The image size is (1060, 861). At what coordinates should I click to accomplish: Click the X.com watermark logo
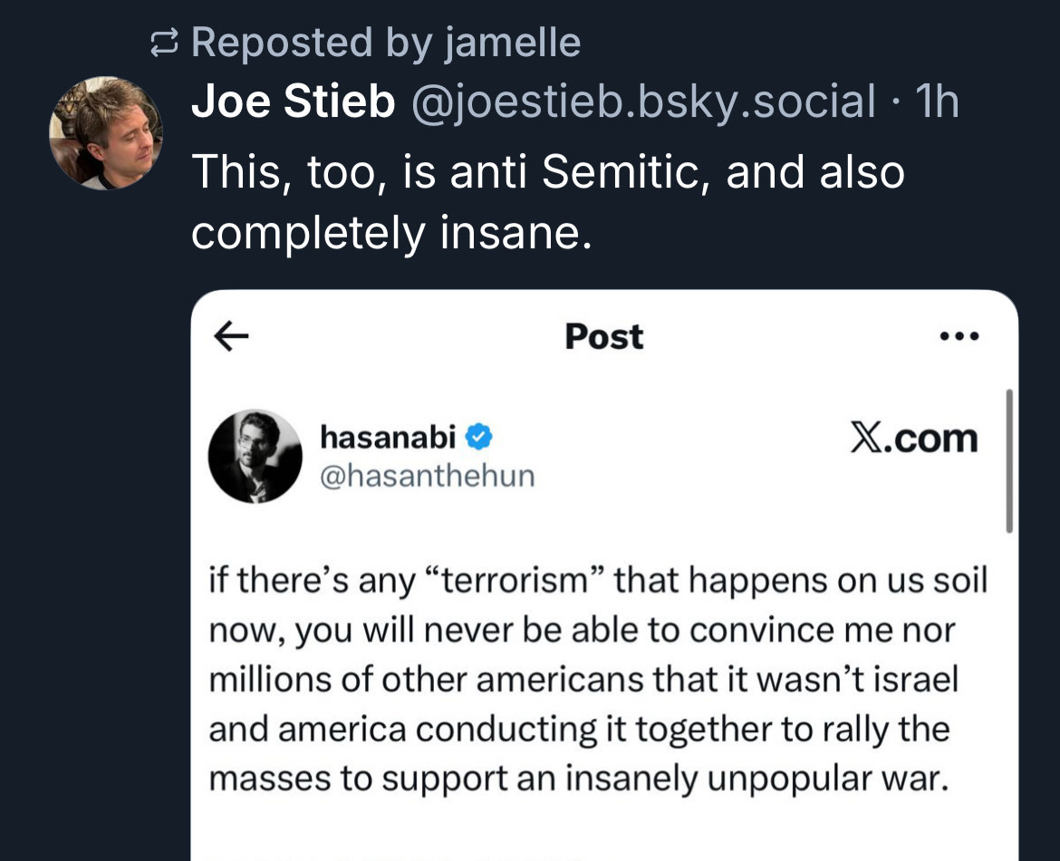pos(915,439)
